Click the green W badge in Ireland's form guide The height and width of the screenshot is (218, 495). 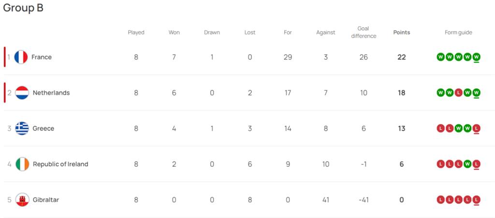point(467,164)
